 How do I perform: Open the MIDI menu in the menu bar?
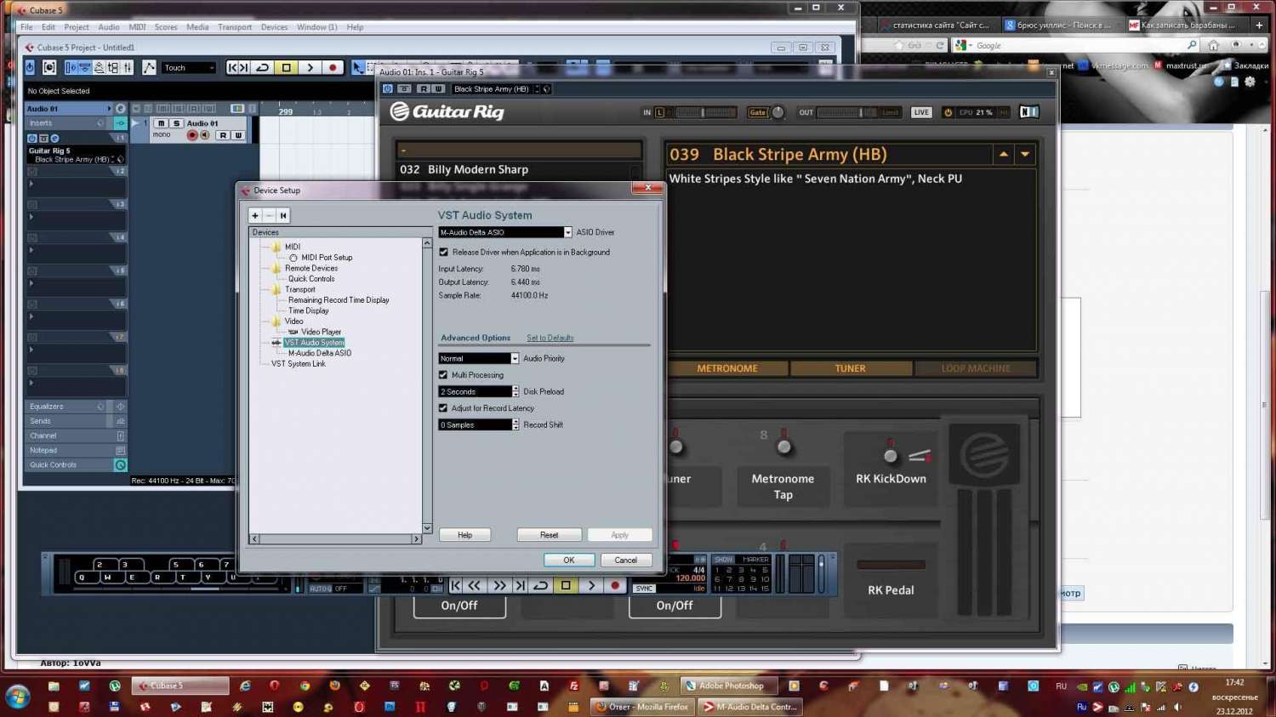click(x=137, y=27)
